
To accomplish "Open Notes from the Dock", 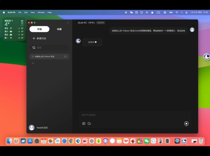I will tap(119, 141).
